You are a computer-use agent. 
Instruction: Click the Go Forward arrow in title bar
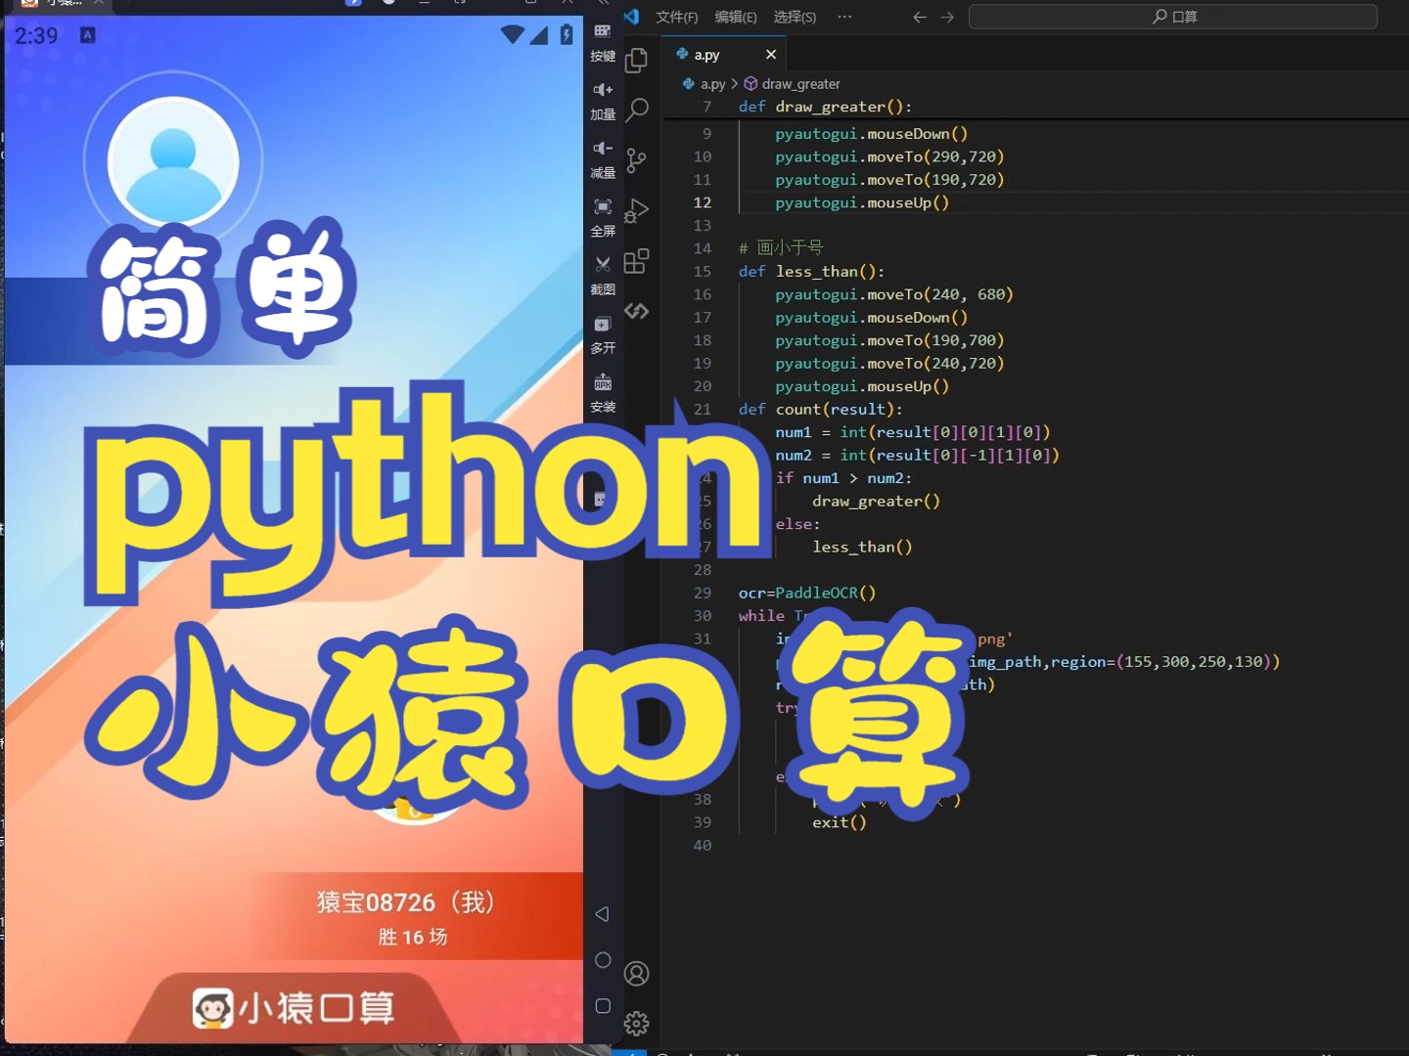tap(947, 17)
